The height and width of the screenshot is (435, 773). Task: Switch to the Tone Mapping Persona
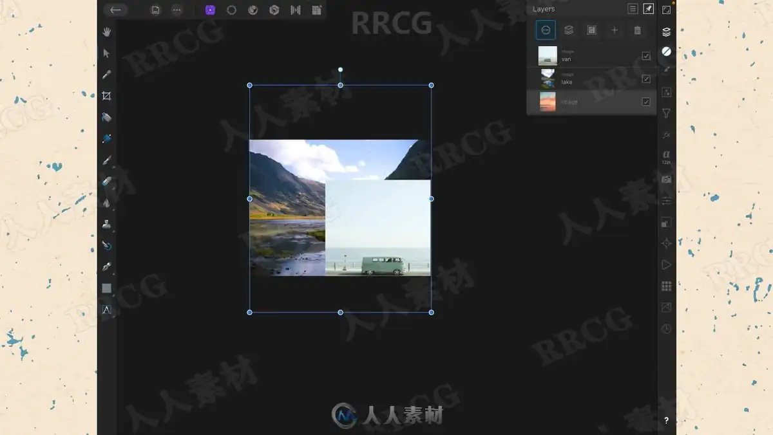pyautogui.click(x=296, y=10)
